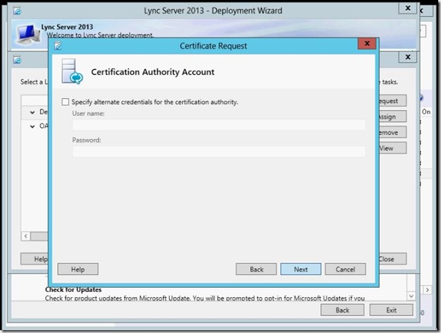The image size is (441, 333).
Task: Click the Password input field
Action: click(219, 152)
